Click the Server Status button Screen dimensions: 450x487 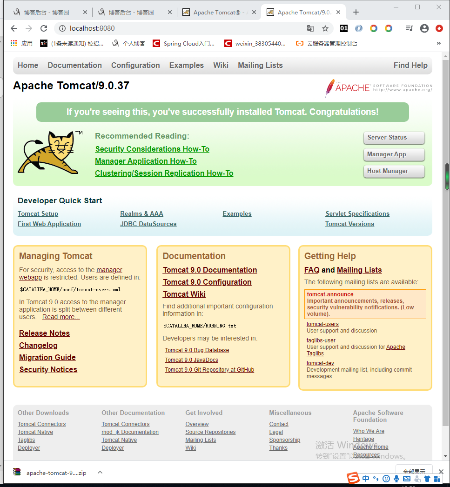coord(394,138)
